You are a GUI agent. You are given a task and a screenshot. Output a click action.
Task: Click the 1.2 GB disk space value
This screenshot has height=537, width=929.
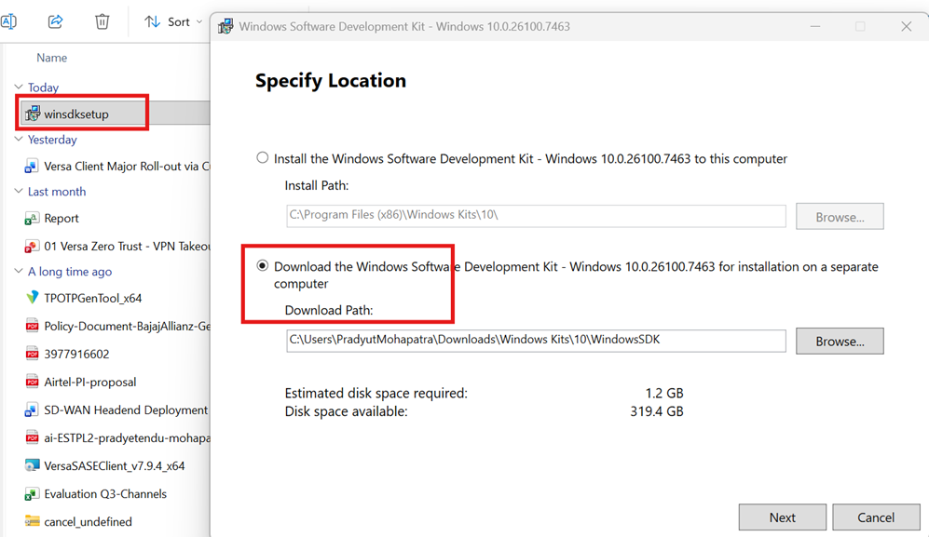click(x=664, y=393)
